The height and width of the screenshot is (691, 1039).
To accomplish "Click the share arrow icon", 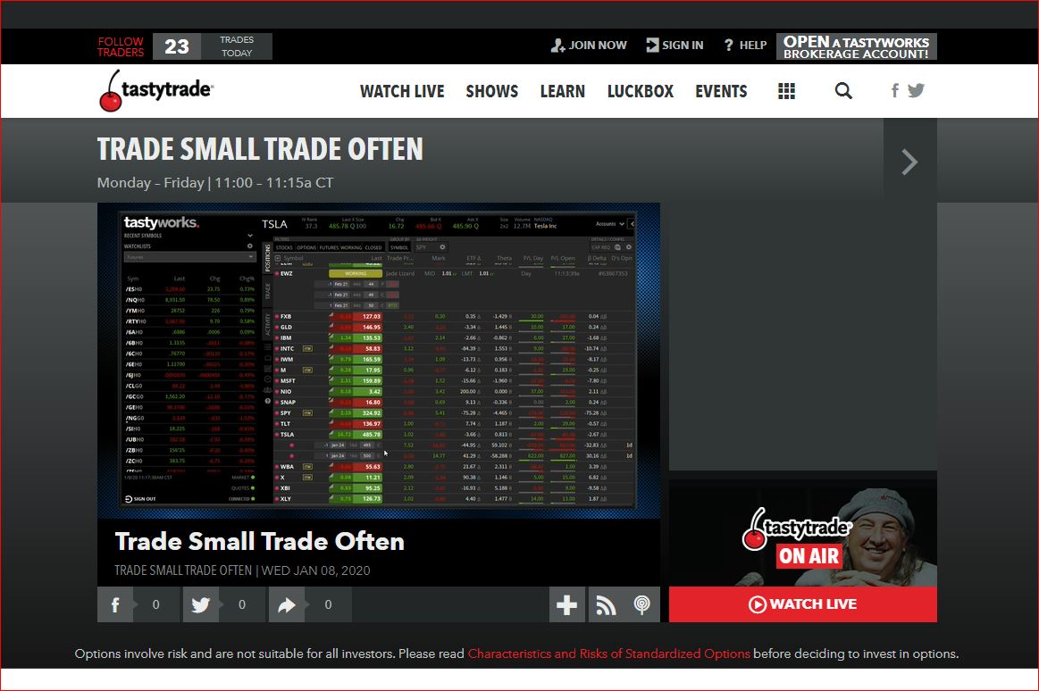I will [286, 604].
